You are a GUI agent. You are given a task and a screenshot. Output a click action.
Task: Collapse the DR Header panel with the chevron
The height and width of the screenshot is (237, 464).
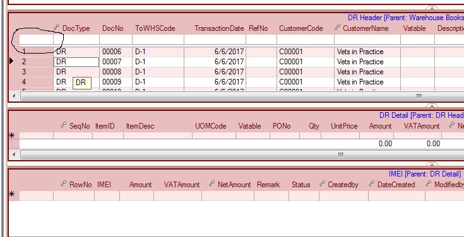432,8
